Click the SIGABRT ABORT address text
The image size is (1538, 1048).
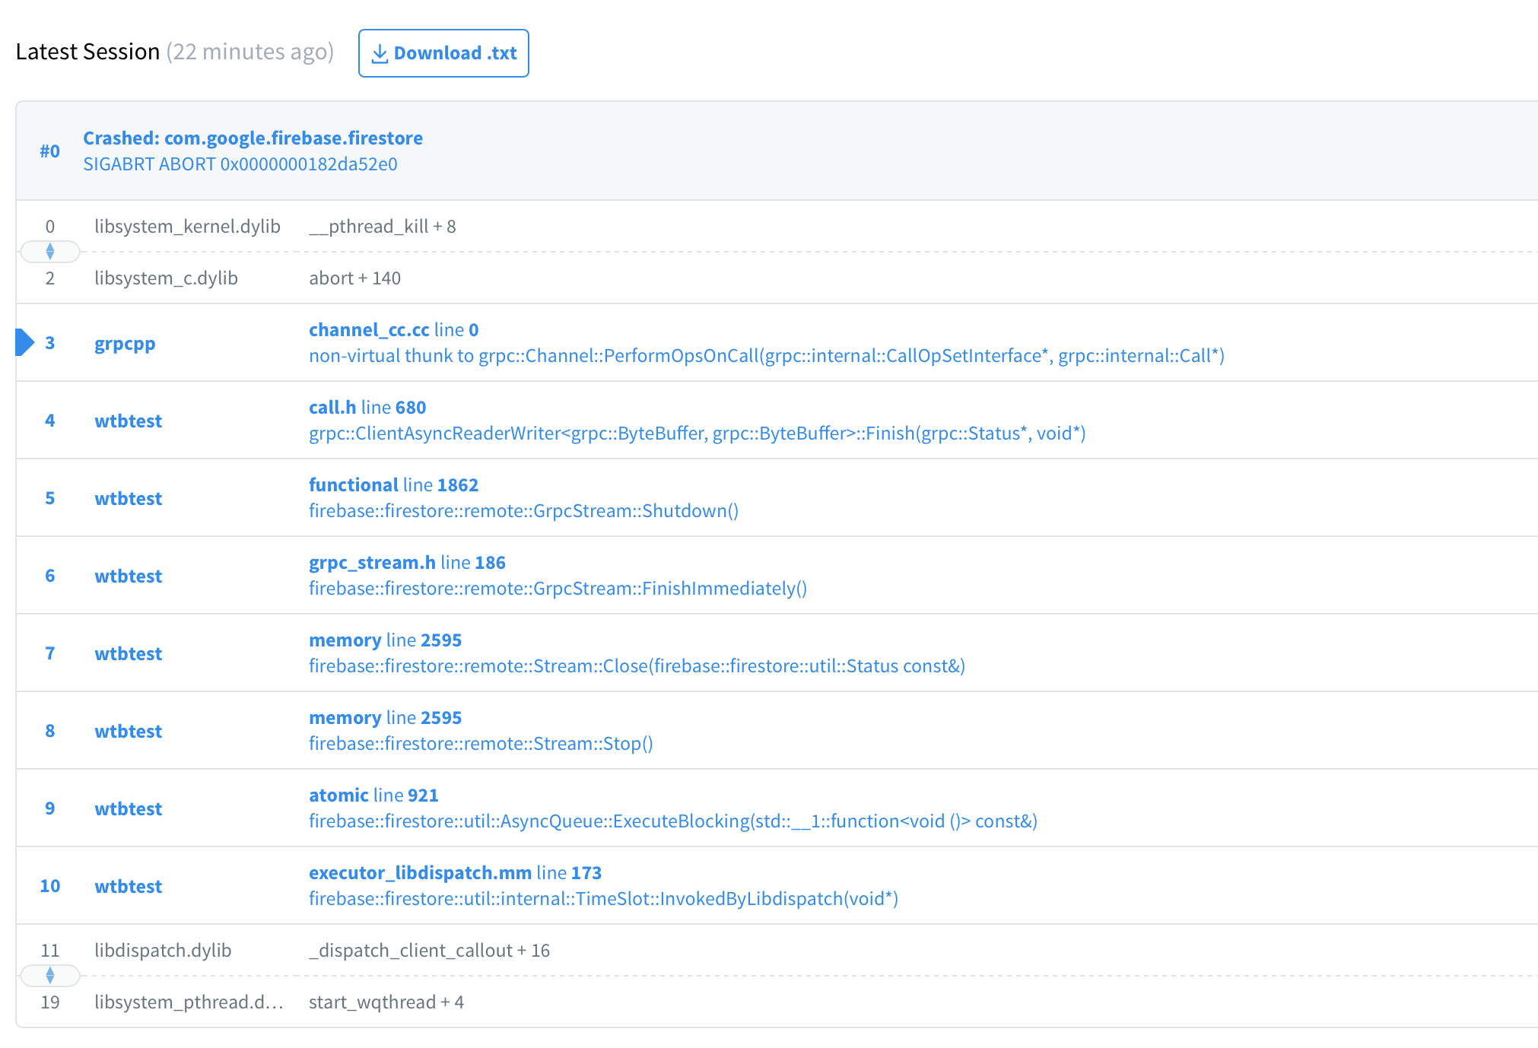click(240, 164)
